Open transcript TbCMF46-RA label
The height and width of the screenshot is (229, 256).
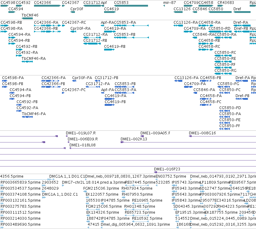pos(34,59)
